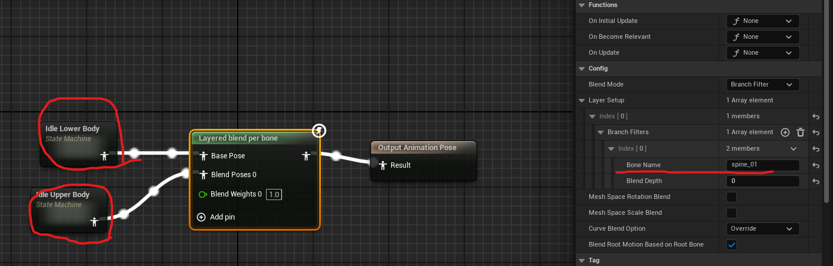Click the Add pin button label
Image resolution: width=833 pixels, height=266 pixels.
click(222, 217)
